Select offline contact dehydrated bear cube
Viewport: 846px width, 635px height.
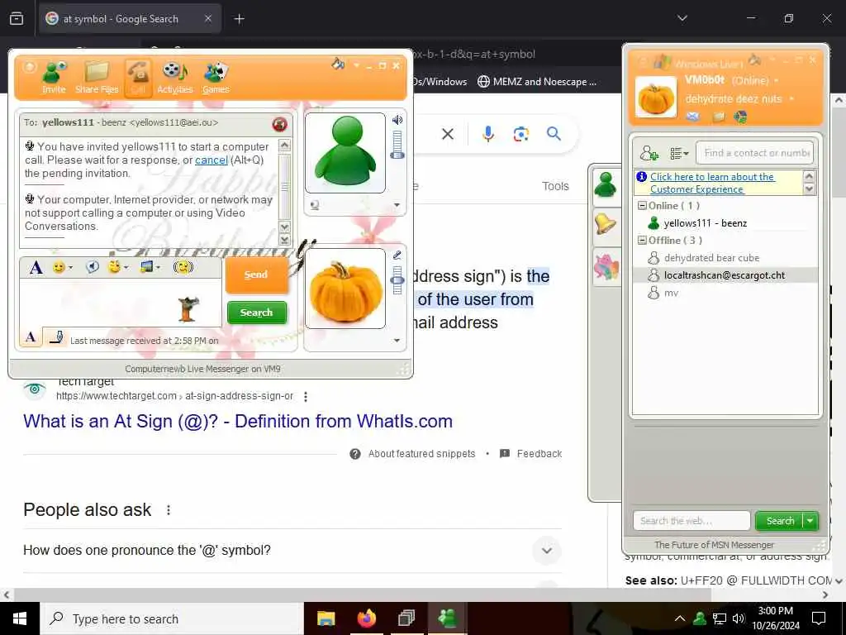click(711, 258)
